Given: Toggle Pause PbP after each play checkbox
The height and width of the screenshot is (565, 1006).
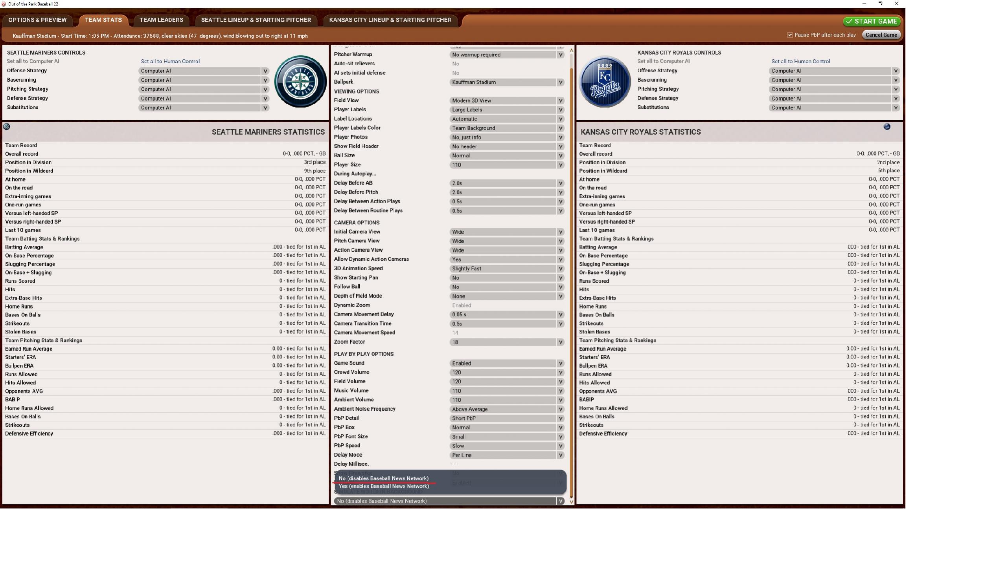Looking at the screenshot, I should click(790, 35).
